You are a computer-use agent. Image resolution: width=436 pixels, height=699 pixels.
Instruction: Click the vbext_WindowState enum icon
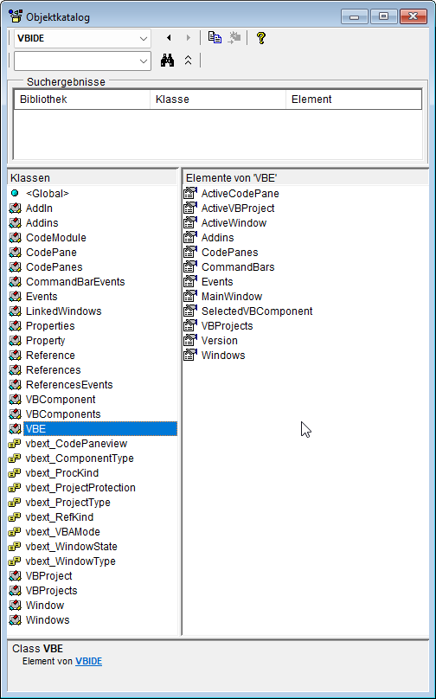[15, 547]
